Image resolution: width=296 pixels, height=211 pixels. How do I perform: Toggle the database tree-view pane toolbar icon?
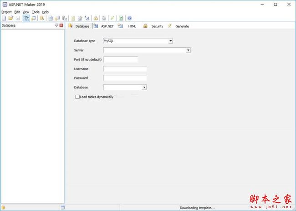click(26, 18)
